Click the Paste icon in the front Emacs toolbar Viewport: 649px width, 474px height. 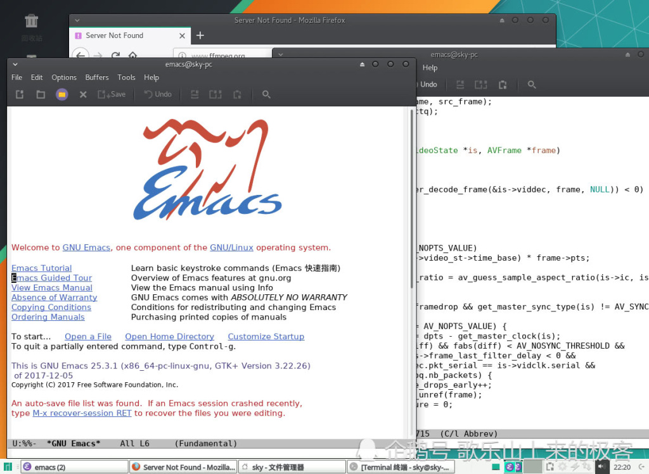point(237,95)
